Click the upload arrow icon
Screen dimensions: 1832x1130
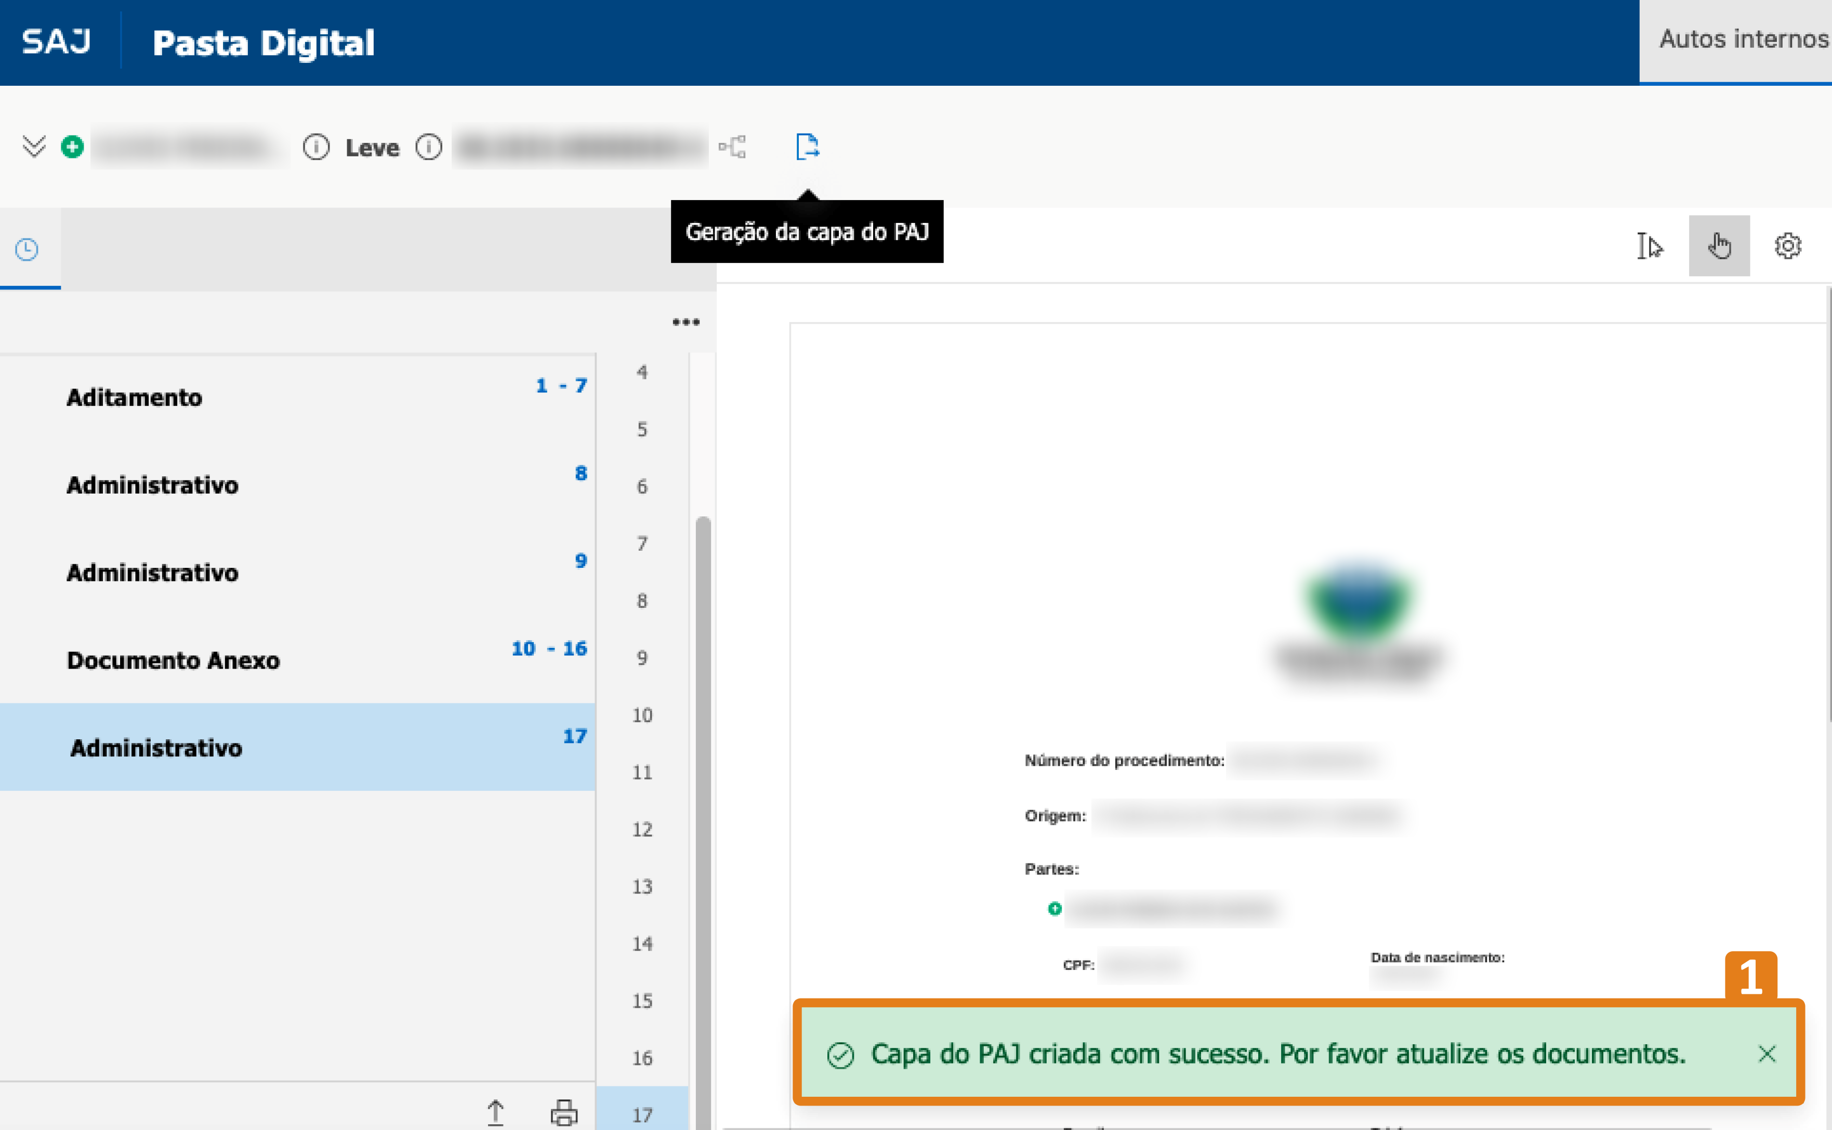[496, 1112]
